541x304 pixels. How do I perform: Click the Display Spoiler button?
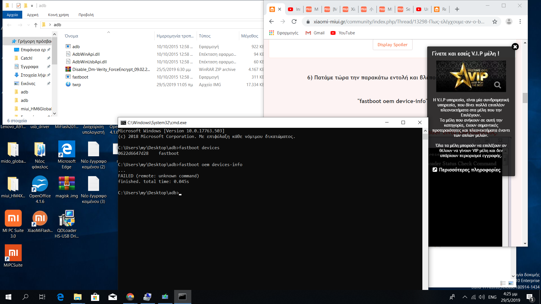point(392,45)
